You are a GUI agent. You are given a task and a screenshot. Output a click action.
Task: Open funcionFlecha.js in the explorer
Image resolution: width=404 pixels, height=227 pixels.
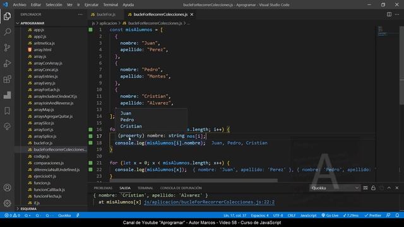[48, 196]
